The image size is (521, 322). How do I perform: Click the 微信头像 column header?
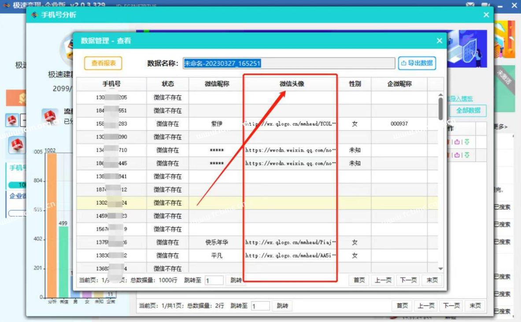(292, 84)
